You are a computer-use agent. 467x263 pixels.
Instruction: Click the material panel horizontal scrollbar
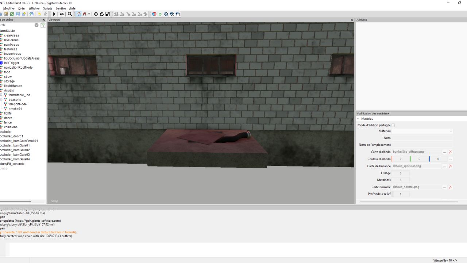[x=409, y=202]
